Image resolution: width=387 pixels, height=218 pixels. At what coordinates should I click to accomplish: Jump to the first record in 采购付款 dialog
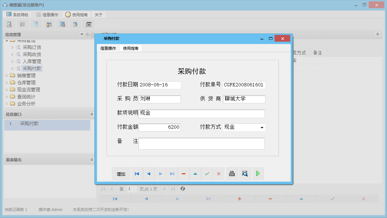[x=137, y=174]
